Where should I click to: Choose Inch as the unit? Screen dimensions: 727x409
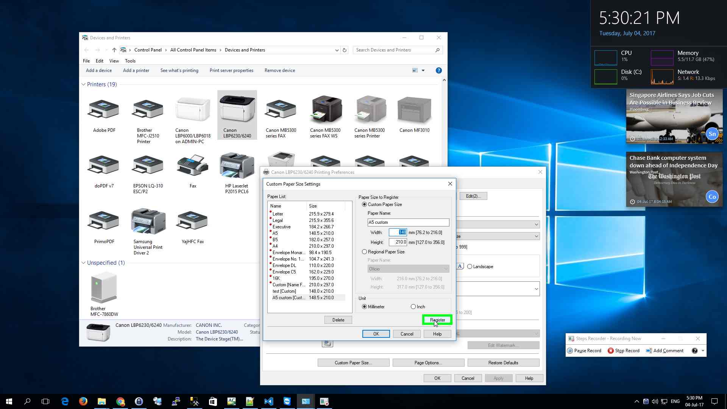(x=413, y=307)
